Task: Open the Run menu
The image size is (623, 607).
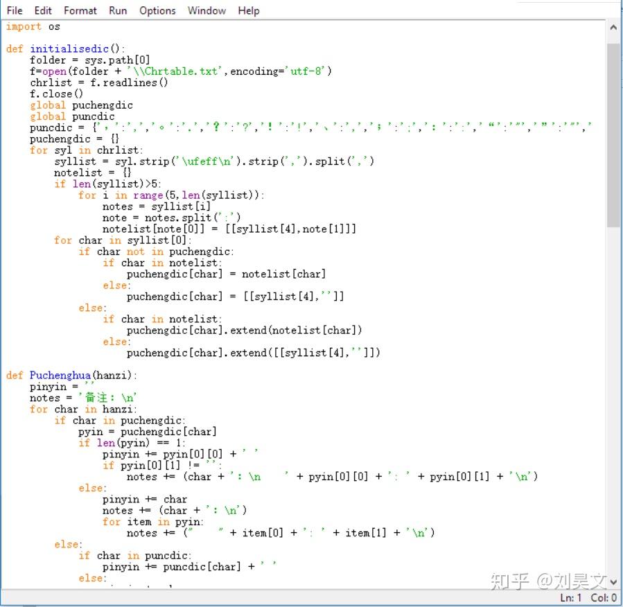Action: point(118,10)
